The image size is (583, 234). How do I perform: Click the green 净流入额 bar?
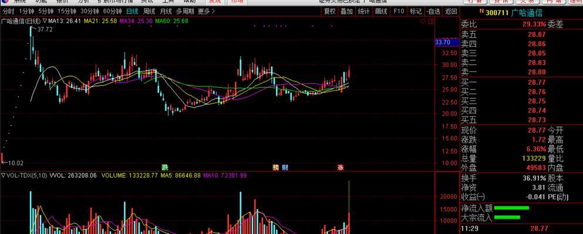(511, 208)
